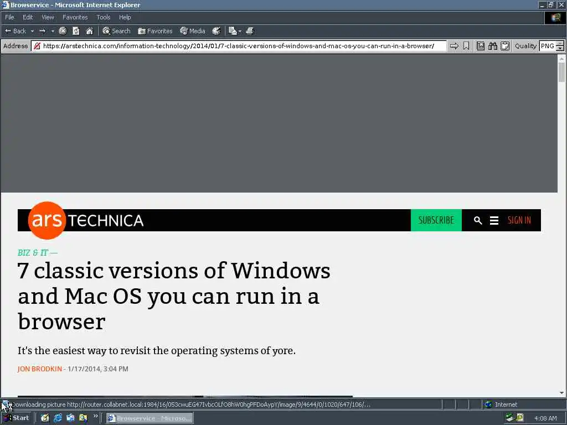Click the insecure page icon in the address bar
Screen dimensions: 567x425
tap(37, 46)
